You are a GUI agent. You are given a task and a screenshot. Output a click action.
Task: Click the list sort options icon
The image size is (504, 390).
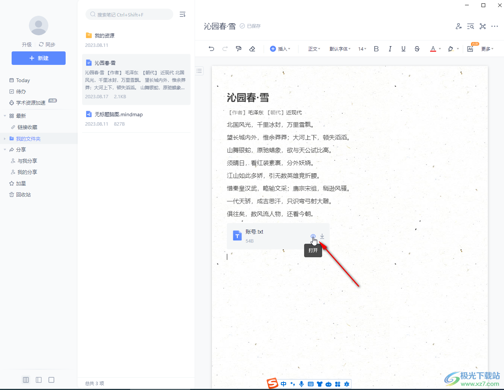pyautogui.click(x=183, y=14)
